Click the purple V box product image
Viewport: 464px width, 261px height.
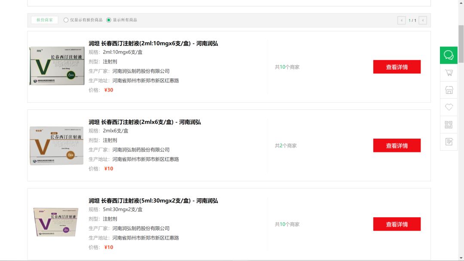point(56,222)
